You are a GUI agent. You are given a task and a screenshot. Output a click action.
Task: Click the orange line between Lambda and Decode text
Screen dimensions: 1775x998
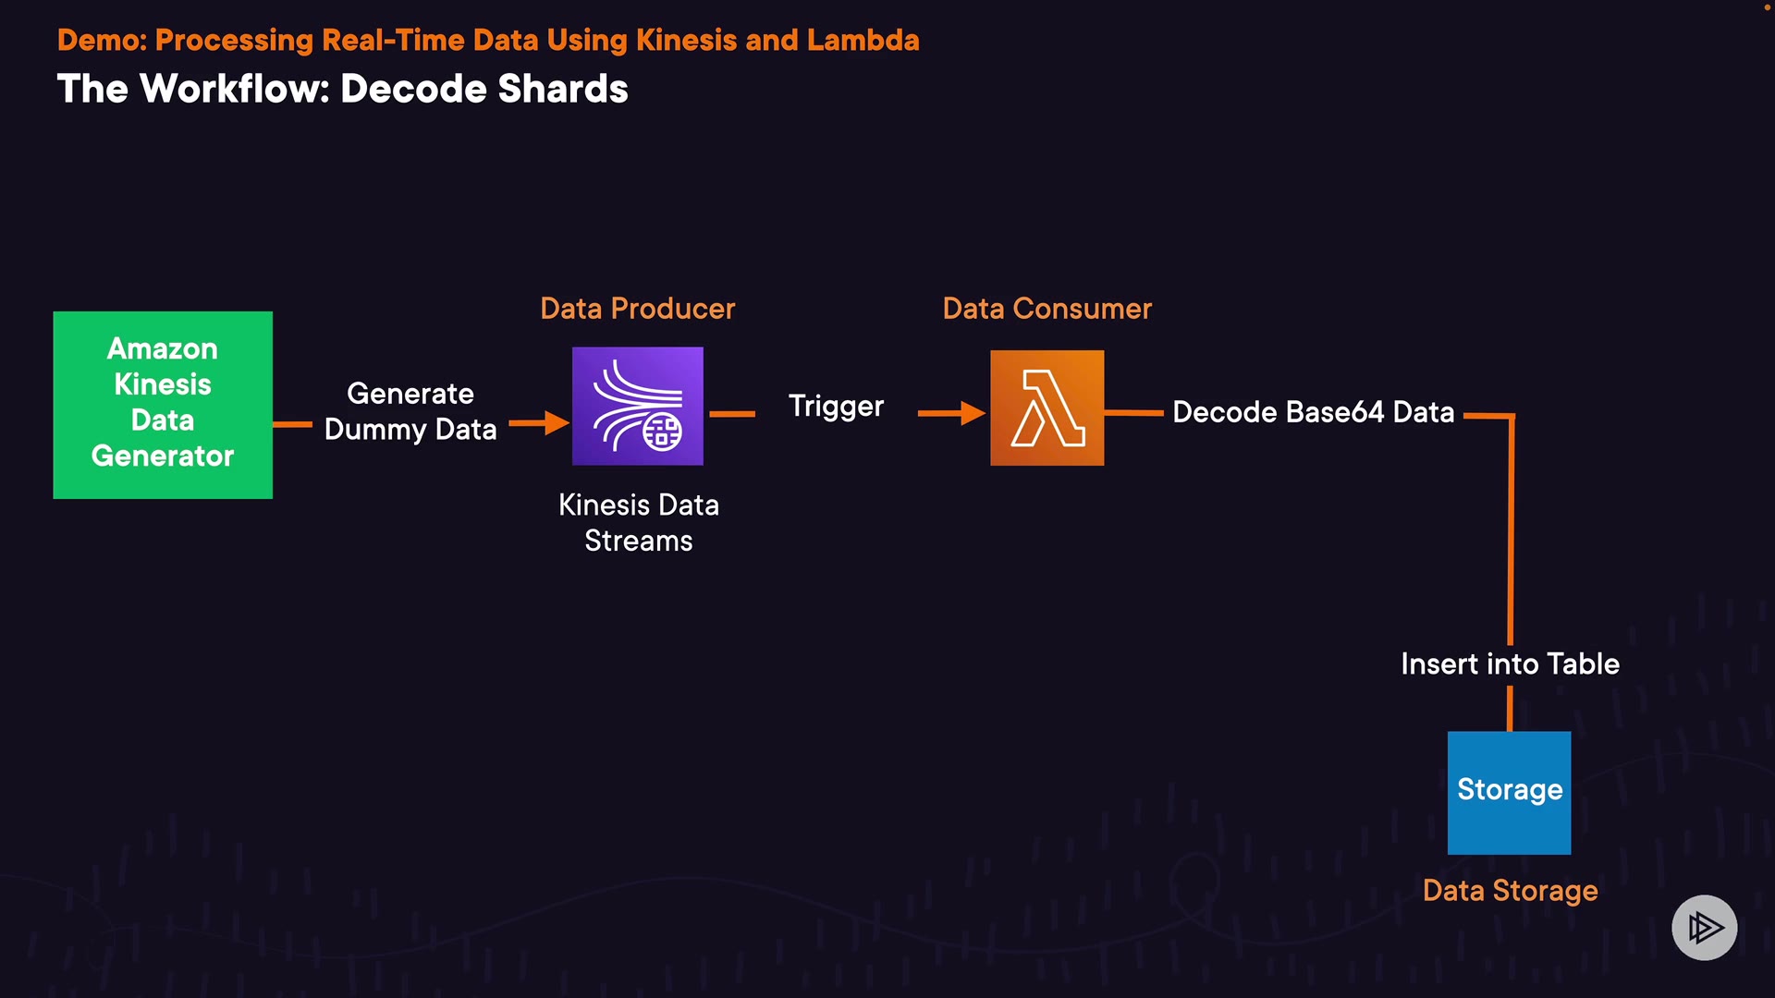(x=1133, y=412)
